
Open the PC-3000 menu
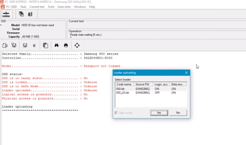pos(11,7)
